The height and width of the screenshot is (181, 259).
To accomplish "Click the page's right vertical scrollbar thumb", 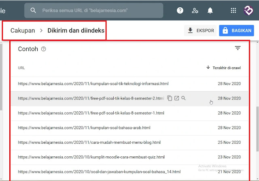I will pyautogui.click(x=257, y=129).
